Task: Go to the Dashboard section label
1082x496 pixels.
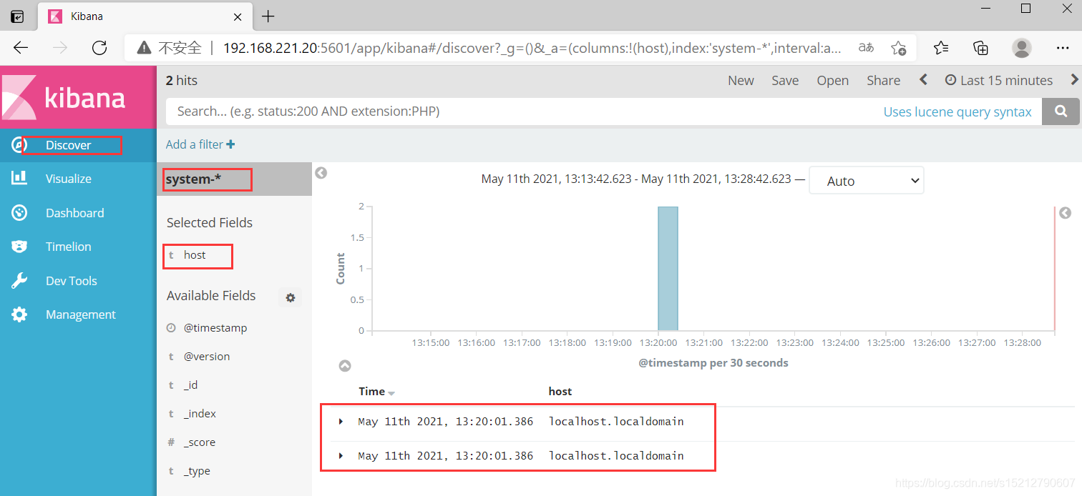Action: 74,213
